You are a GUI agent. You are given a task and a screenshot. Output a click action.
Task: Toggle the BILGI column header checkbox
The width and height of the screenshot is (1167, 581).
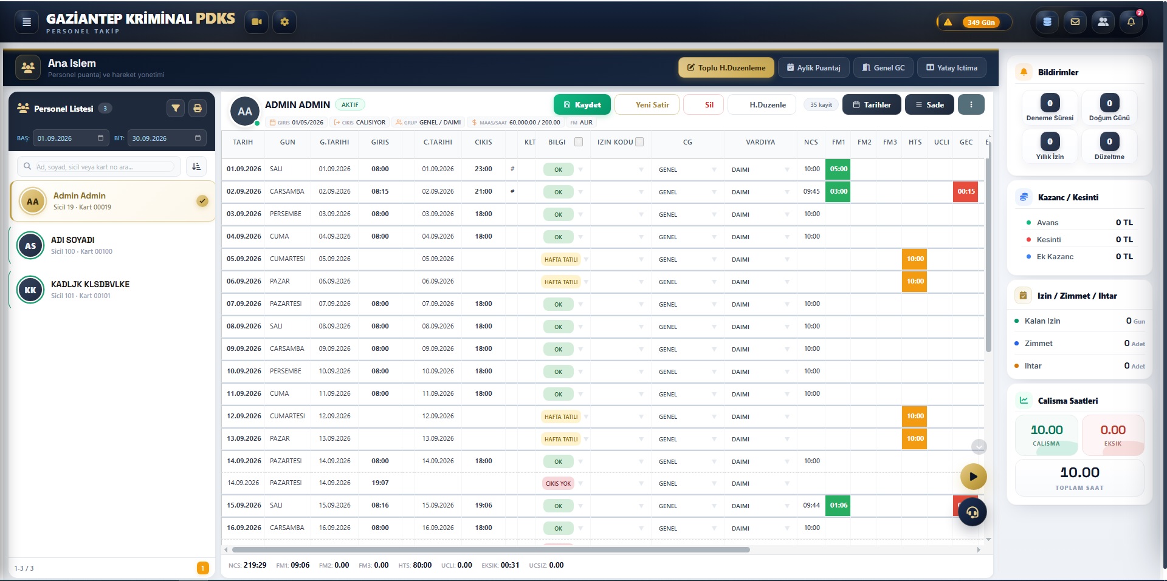(579, 141)
